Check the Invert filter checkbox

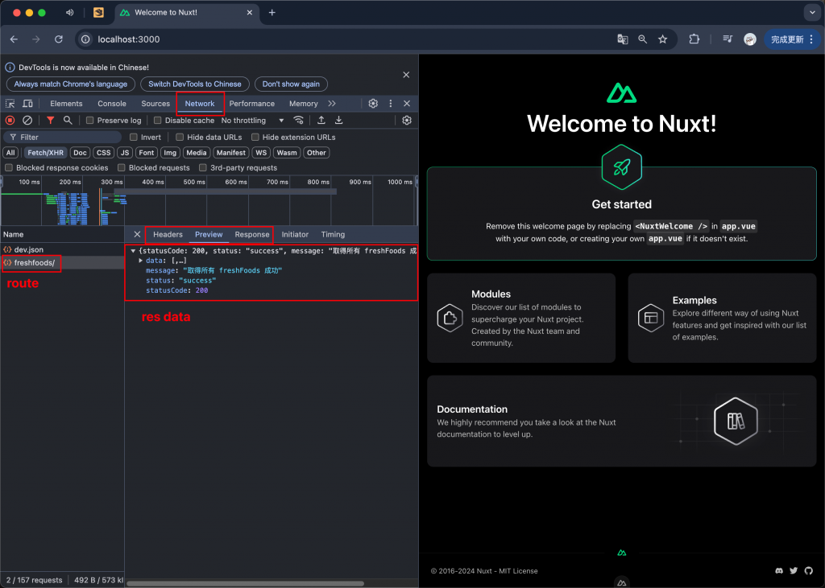[134, 138]
